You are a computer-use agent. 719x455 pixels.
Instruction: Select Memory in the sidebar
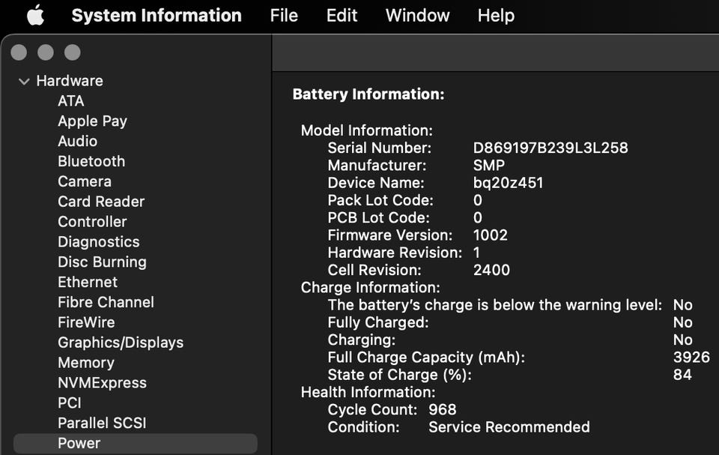pyautogui.click(x=86, y=363)
